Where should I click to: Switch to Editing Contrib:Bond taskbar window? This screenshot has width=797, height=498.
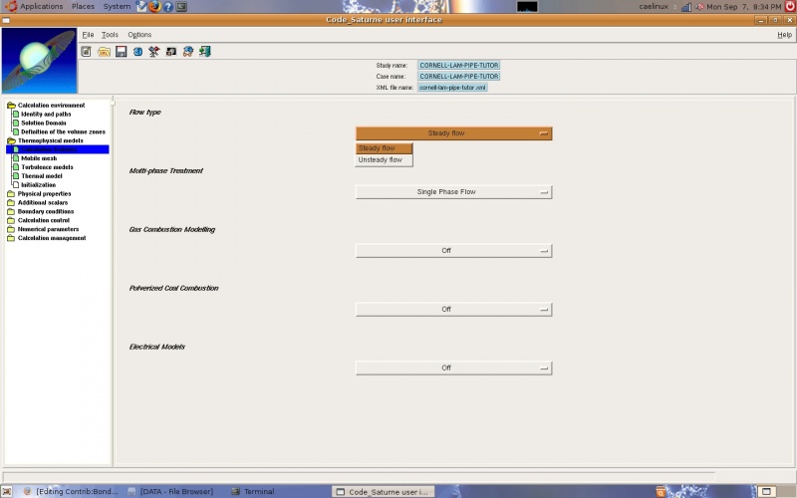pyautogui.click(x=71, y=491)
